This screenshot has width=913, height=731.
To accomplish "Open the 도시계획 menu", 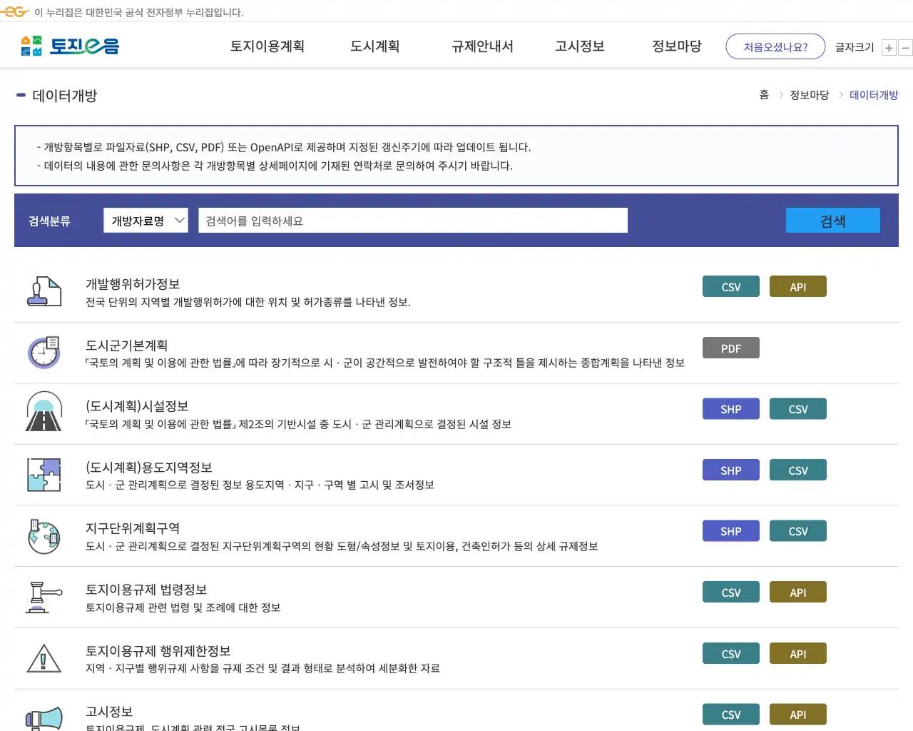I will [374, 46].
